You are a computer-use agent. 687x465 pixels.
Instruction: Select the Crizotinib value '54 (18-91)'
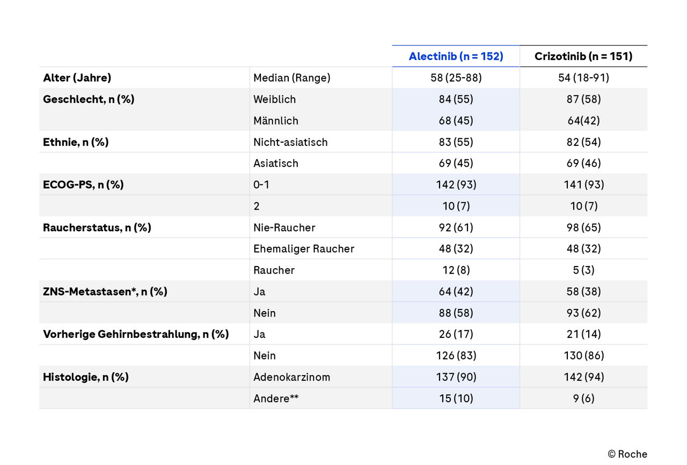click(x=583, y=78)
